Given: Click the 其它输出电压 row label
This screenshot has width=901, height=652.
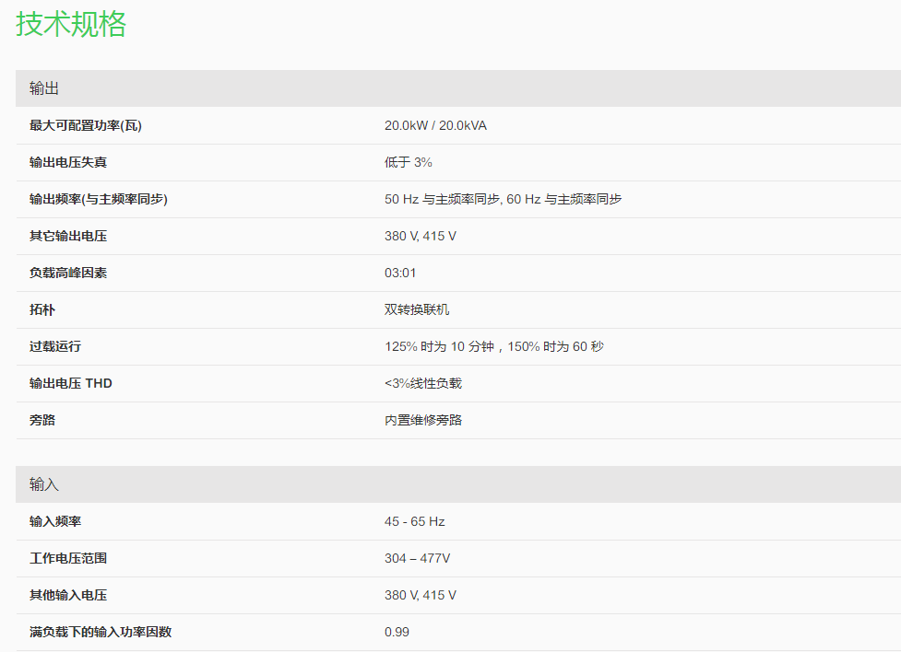Looking at the screenshot, I should click(68, 236).
